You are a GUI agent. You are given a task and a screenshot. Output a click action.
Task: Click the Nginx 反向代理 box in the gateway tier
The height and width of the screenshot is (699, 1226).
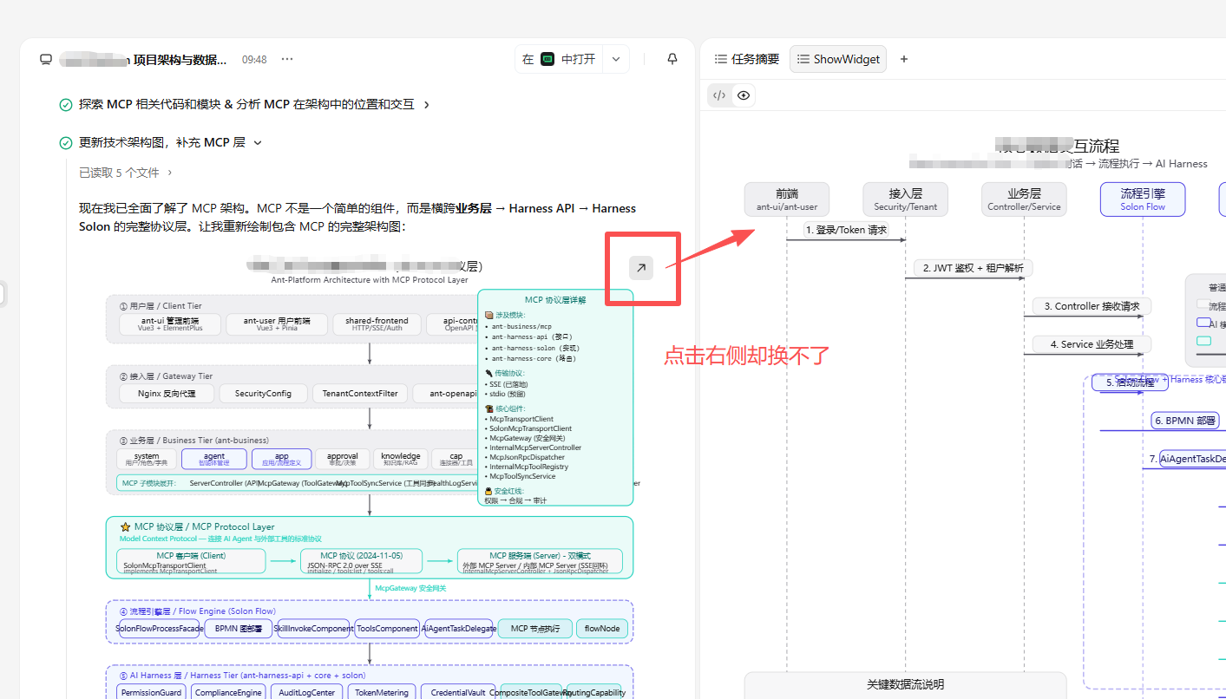tap(167, 393)
